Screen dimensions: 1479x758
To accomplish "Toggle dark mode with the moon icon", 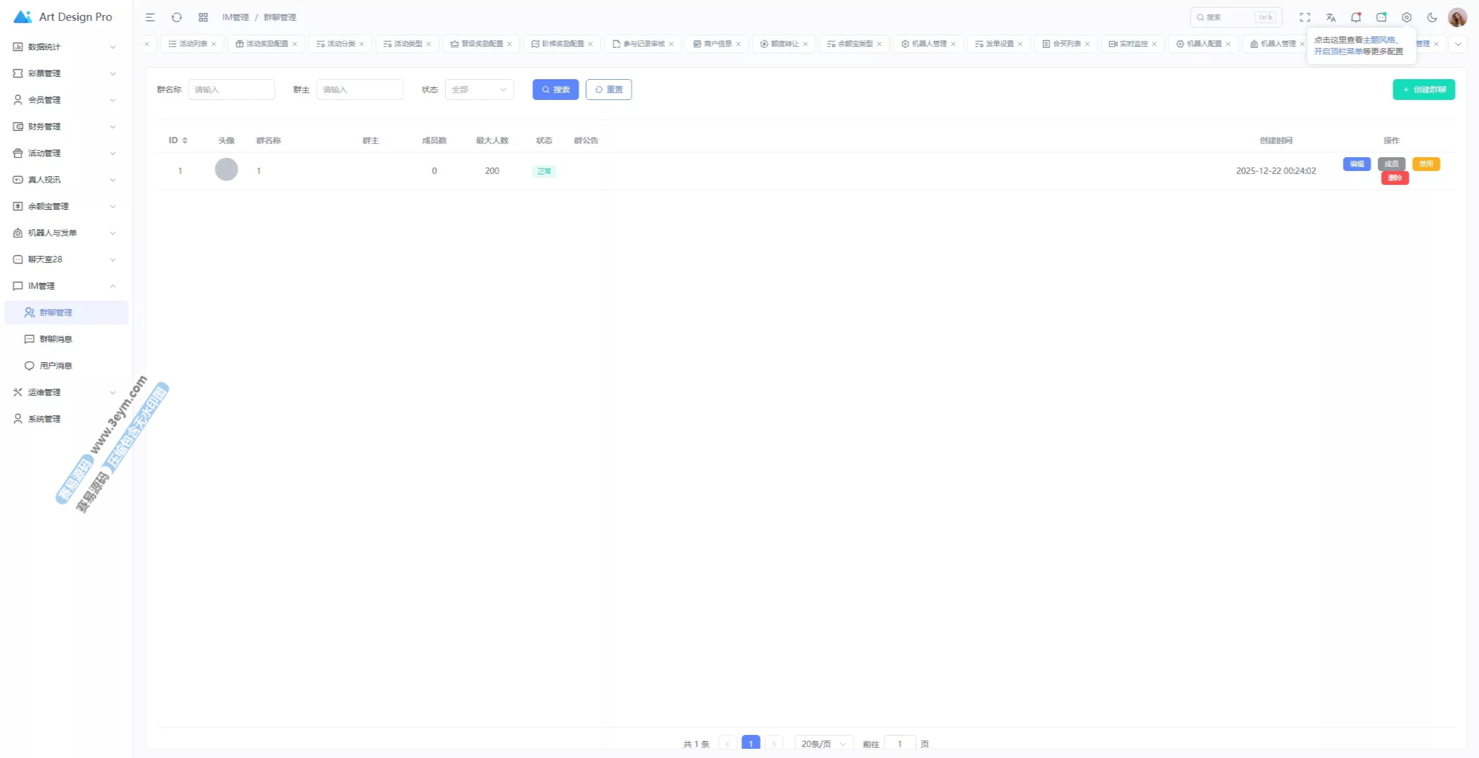I will 1432,17.
